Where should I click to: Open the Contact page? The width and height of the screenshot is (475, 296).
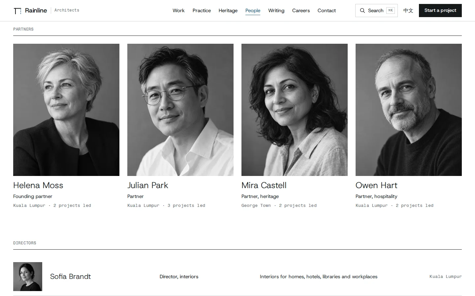click(x=327, y=11)
